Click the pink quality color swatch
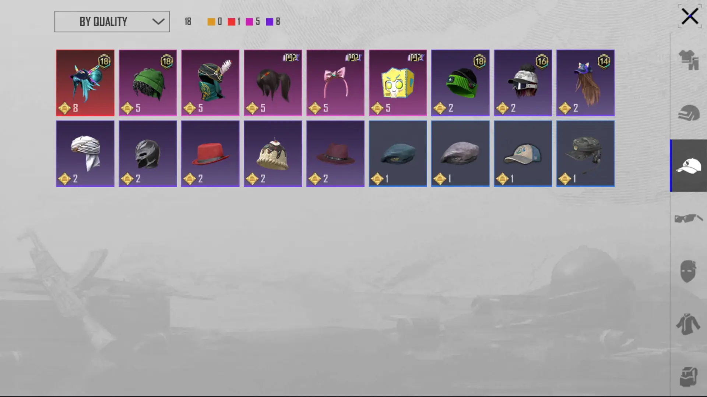 (249, 22)
